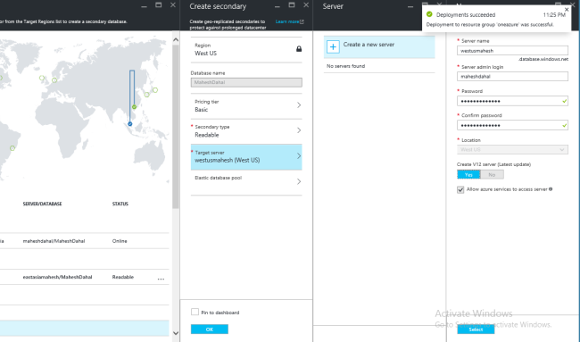The width and height of the screenshot is (580, 342).
Task: Uncheck Allow azure services to access server
Action: pos(460,189)
